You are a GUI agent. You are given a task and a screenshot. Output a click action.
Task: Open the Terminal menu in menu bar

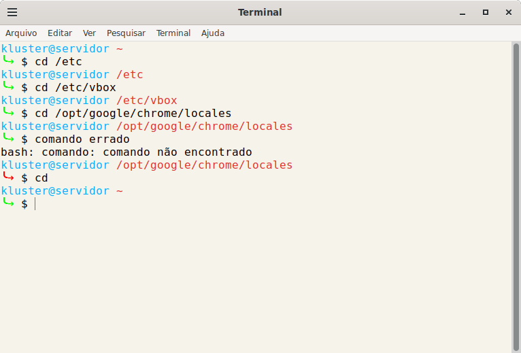click(173, 33)
